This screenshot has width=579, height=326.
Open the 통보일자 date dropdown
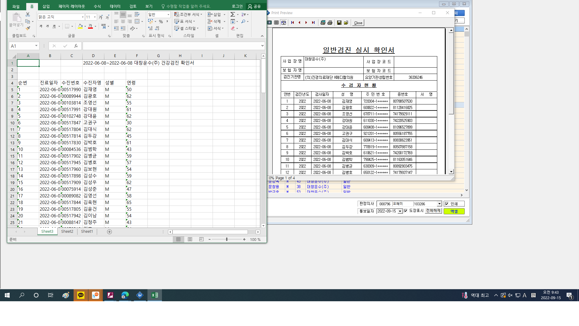(400, 211)
